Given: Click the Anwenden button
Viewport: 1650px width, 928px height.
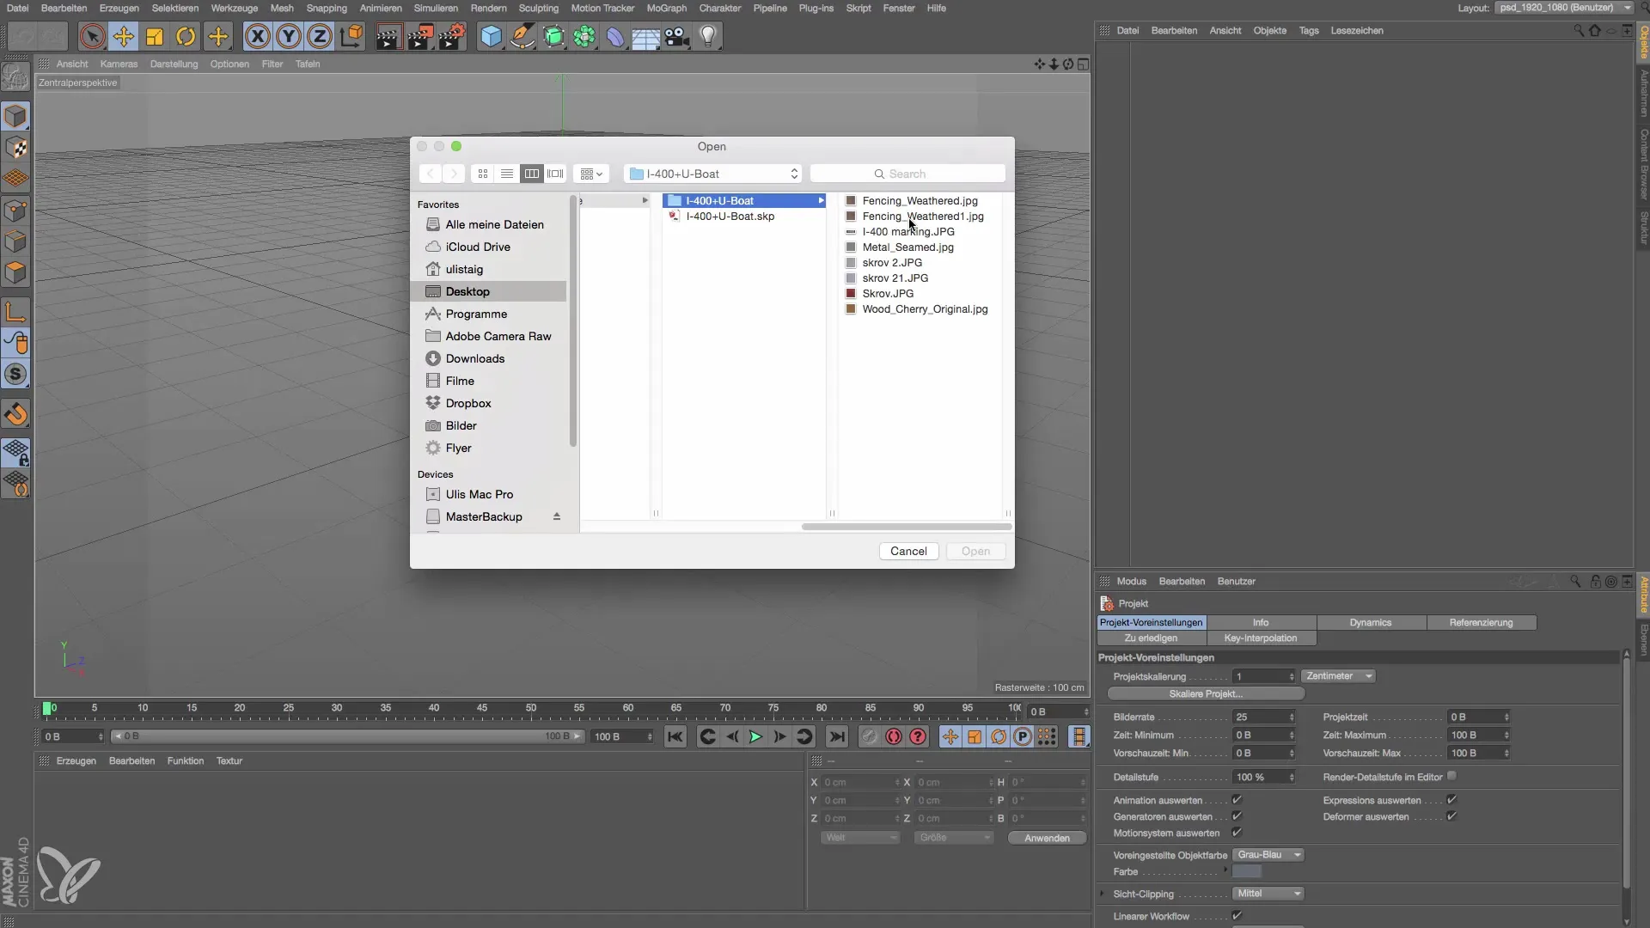Looking at the screenshot, I should pyautogui.click(x=1047, y=838).
